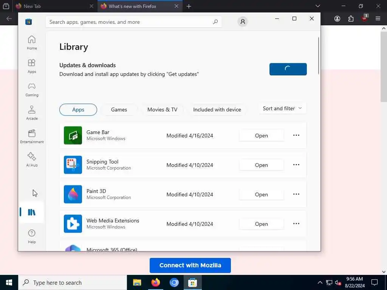Click the Web Media Extensions app icon
Screen dimensions: 387x290
73,224
